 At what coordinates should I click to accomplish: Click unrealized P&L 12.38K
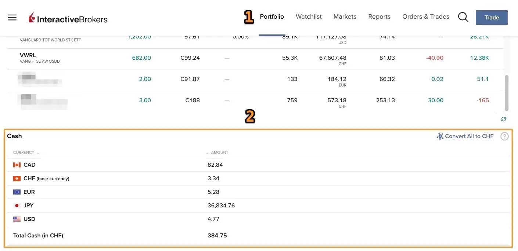point(479,58)
